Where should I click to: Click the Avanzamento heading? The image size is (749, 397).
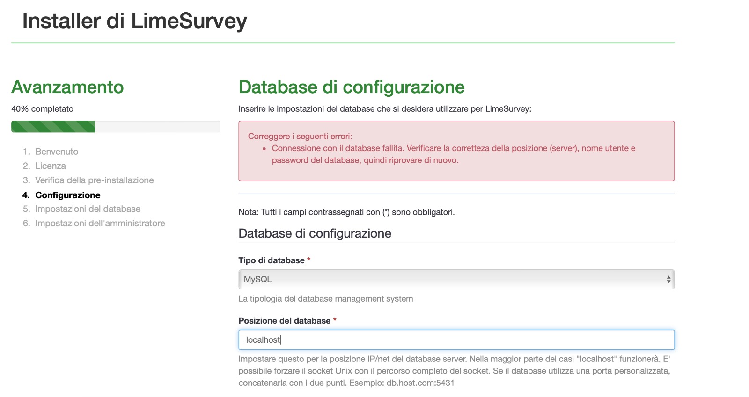click(67, 87)
